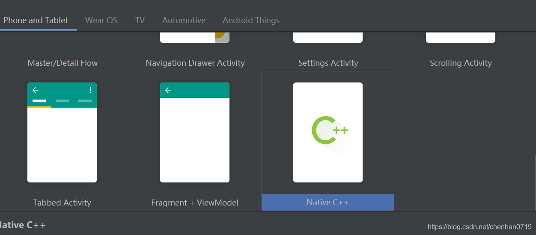Click the Navigation Drawer Activity label
Viewport: 536px width, 235px height.
point(195,63)
